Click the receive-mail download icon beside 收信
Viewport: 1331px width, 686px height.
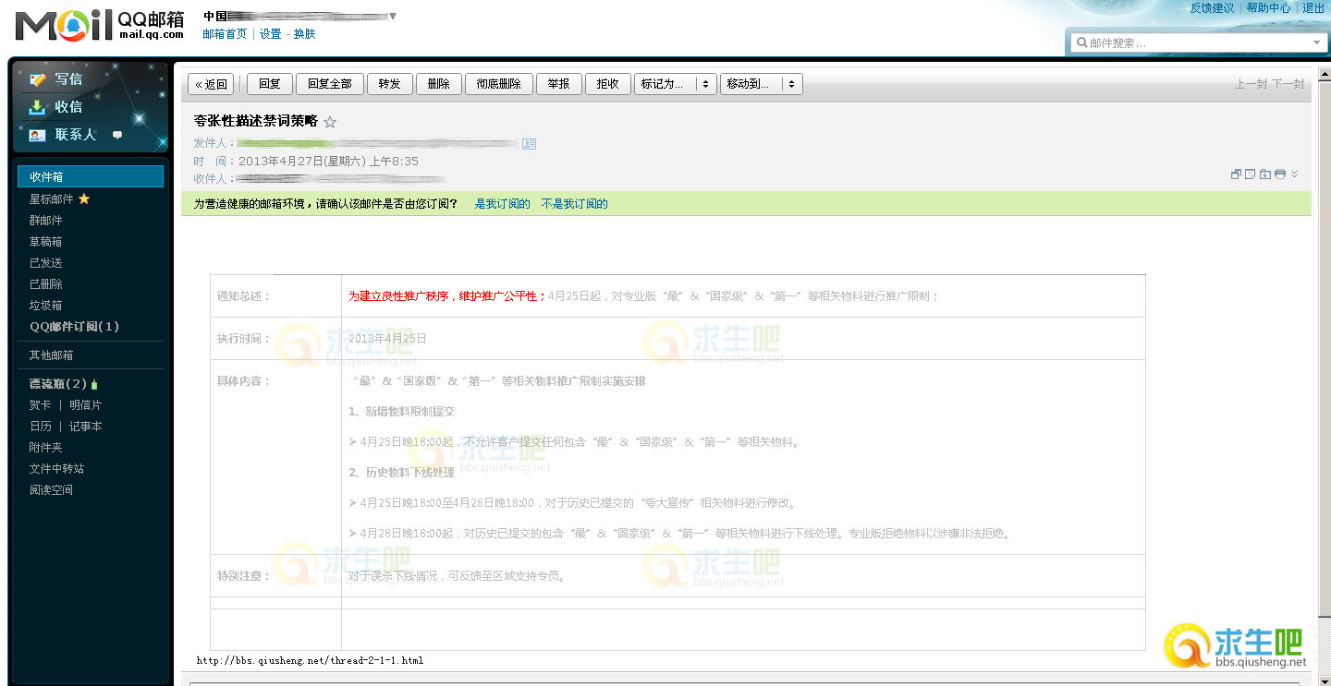(x=38, y=107)
